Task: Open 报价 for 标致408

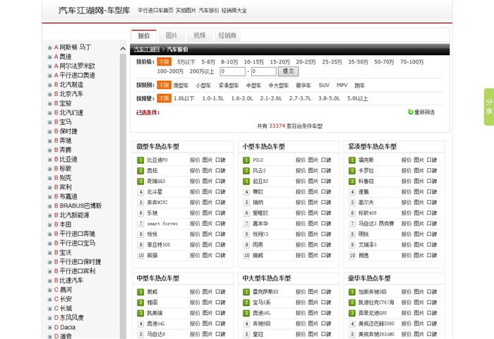Action: coord(406,213)
